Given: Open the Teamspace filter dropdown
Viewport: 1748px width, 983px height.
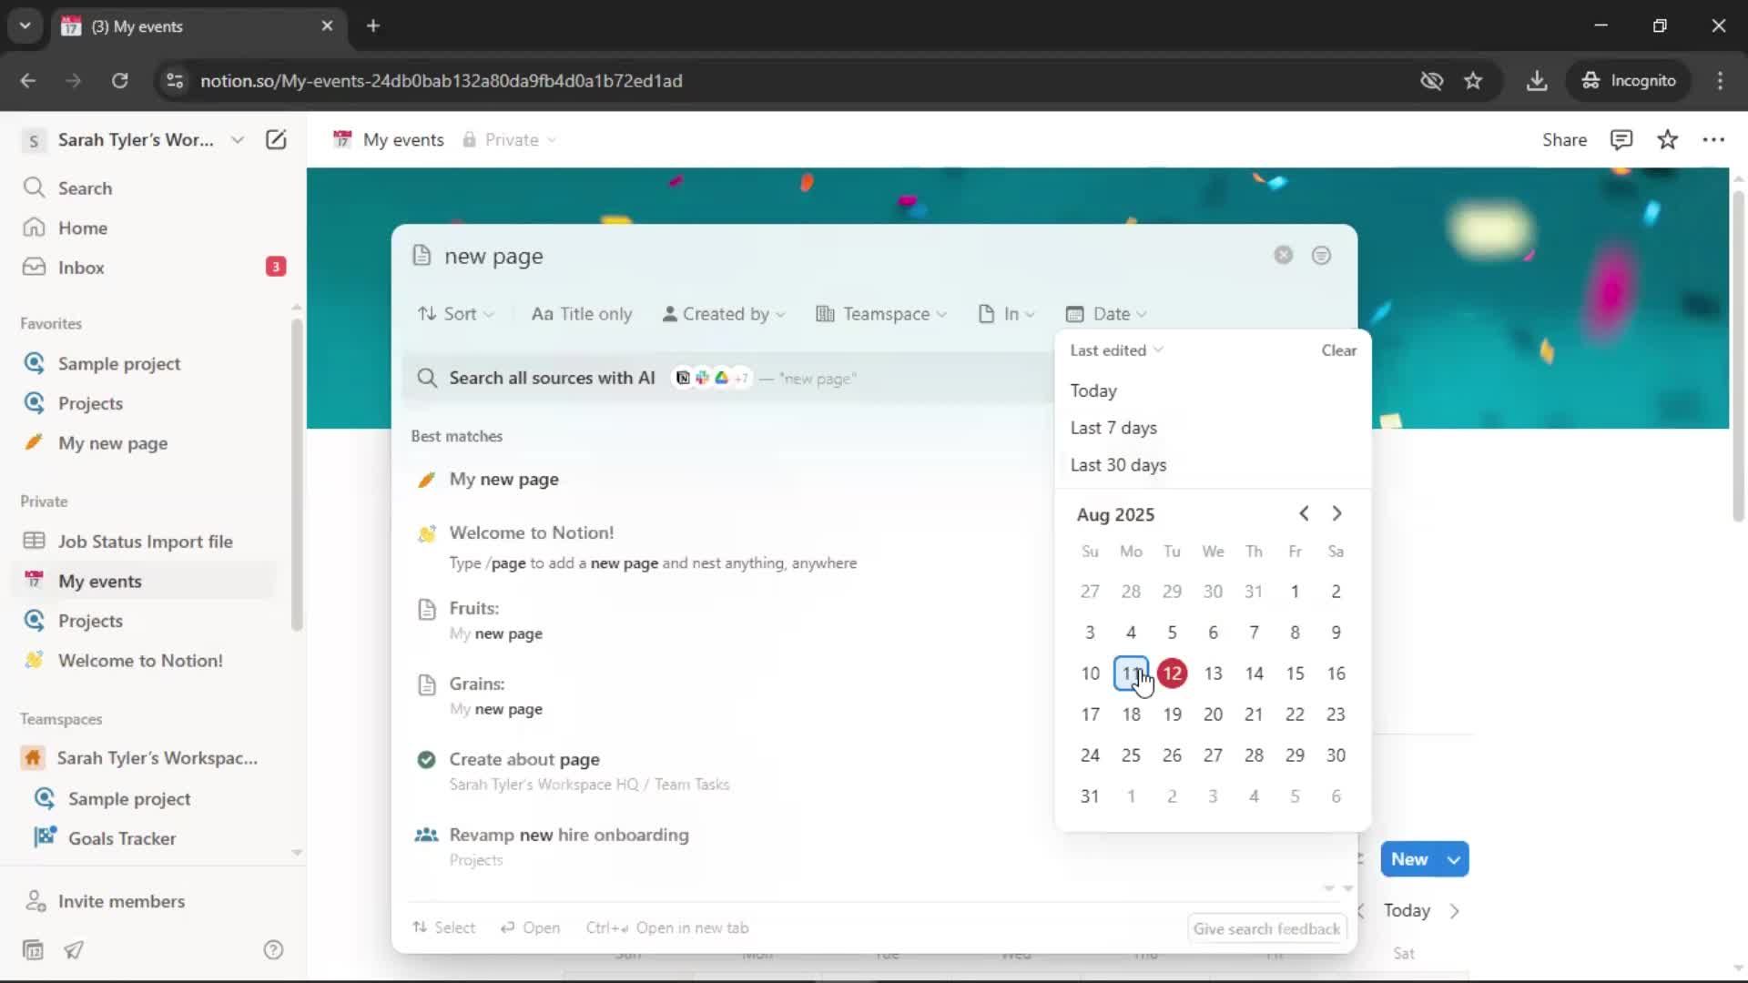Looking at the screenshot, I should 881,314.
